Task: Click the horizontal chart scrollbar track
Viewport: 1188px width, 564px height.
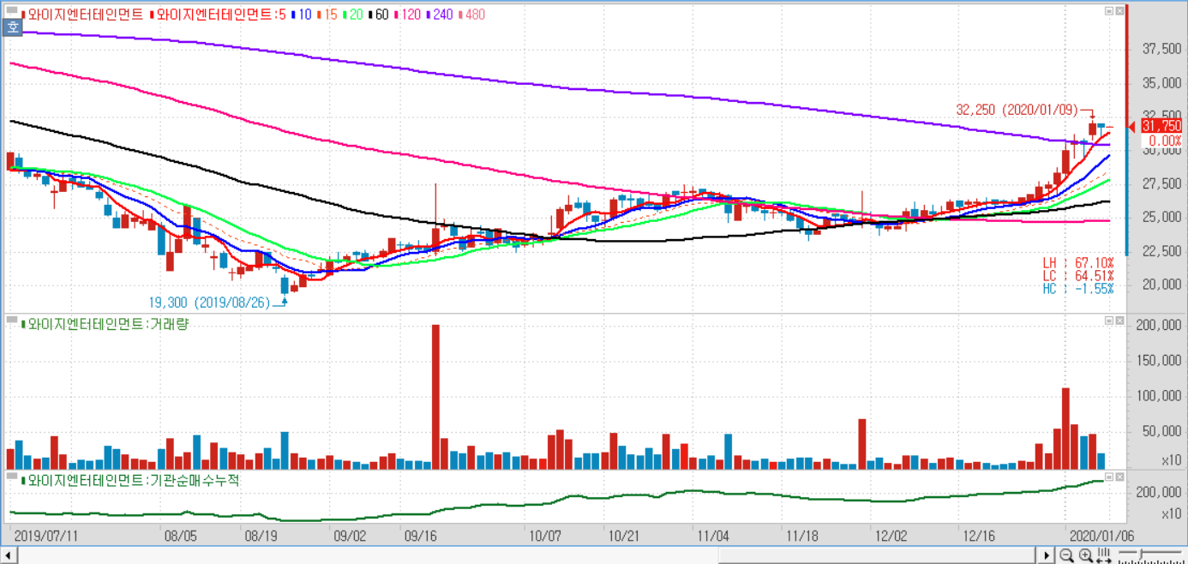Action: tap(525, 555)
